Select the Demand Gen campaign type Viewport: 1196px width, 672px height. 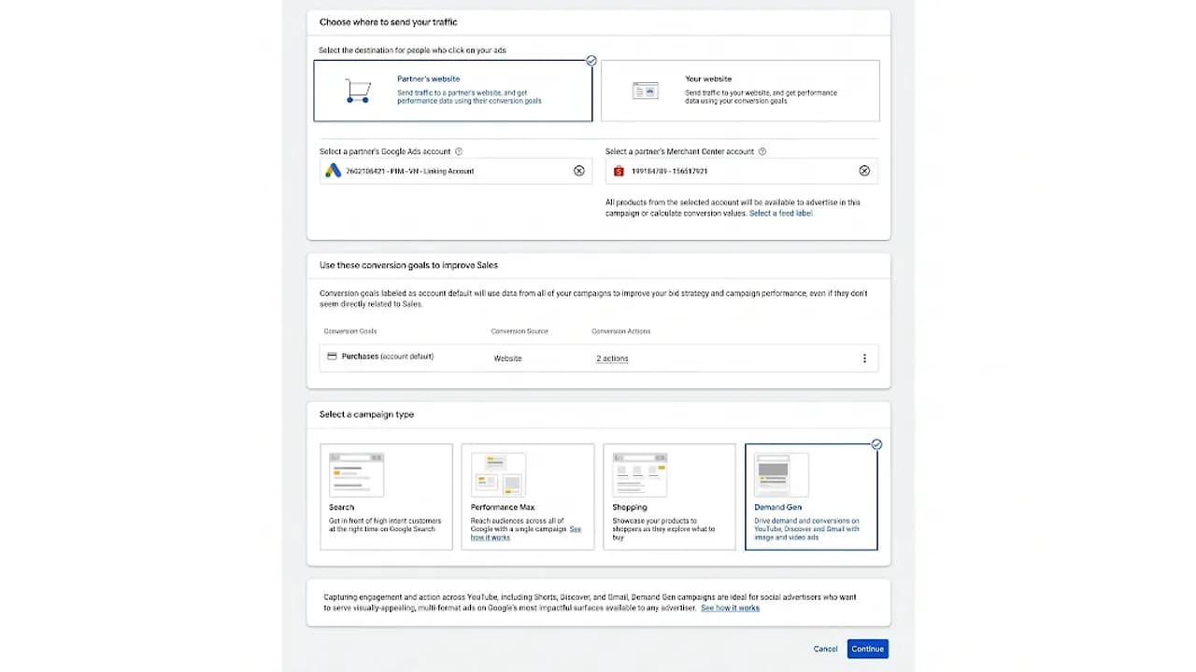(x=811, y=497)
